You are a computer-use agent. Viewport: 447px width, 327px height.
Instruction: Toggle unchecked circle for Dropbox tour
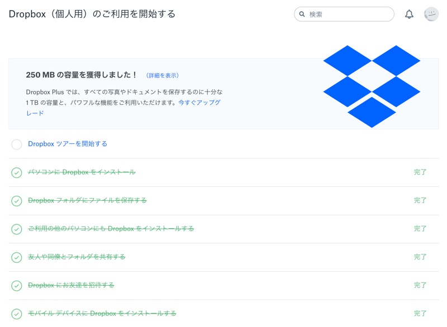pos(17,145)
